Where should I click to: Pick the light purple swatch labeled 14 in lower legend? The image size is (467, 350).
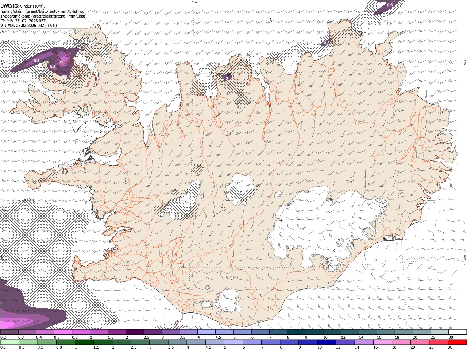click(x=364, y=342)
